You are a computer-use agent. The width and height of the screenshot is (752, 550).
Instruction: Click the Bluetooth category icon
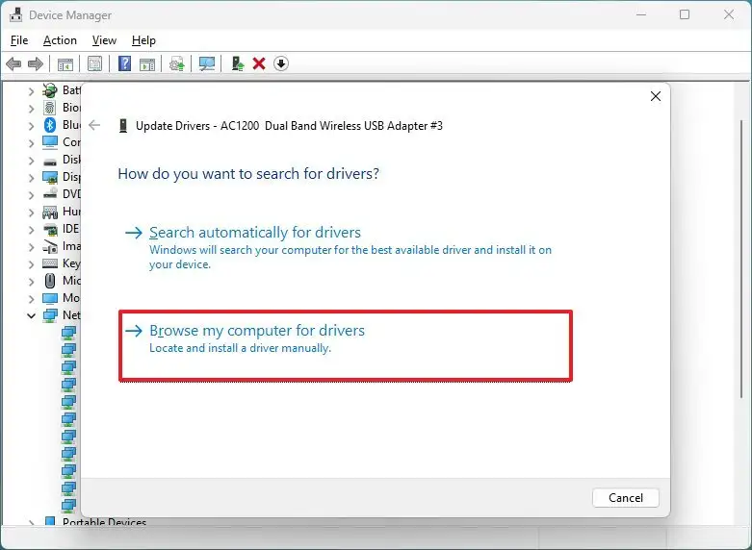point(50,125)
